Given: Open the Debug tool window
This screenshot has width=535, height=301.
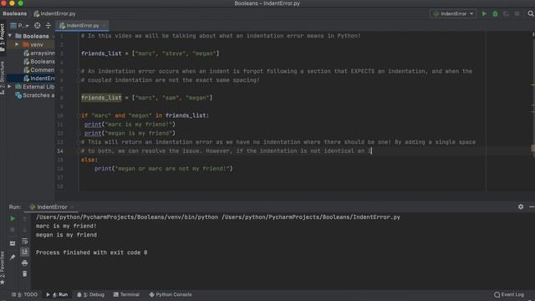Looking at the screenshot, I should [x=90, y=294].
